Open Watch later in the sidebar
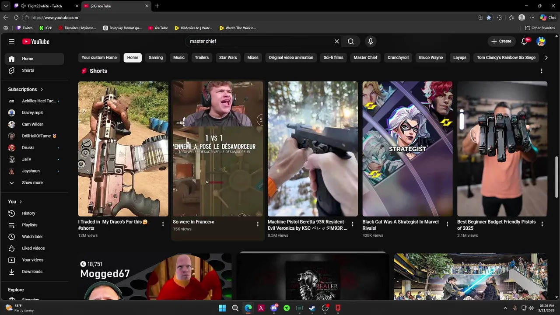 pos(35,237)
